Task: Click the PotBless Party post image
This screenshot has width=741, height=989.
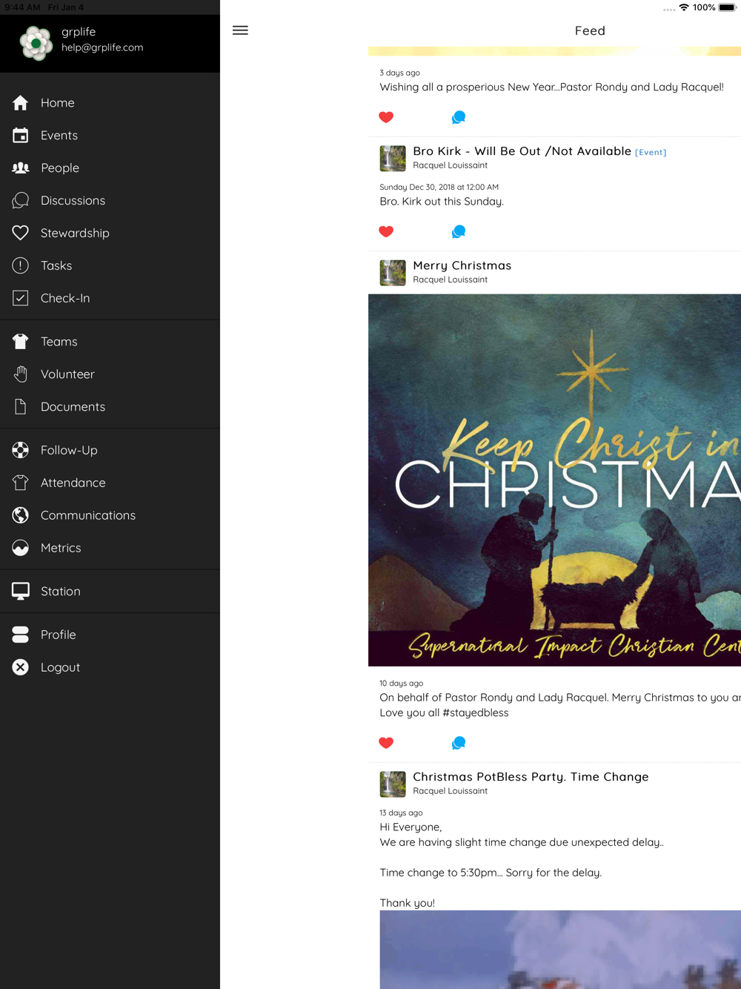Action: (560, 950)
